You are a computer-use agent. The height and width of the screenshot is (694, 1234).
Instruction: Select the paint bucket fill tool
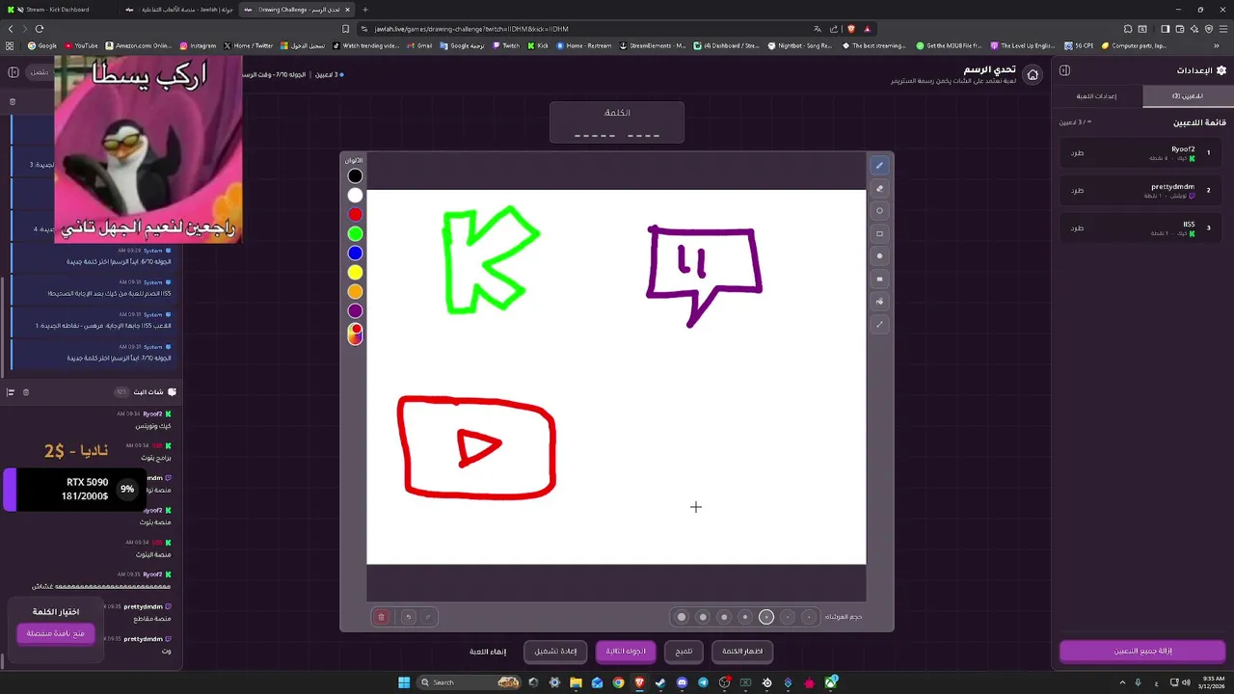(879, 302)
